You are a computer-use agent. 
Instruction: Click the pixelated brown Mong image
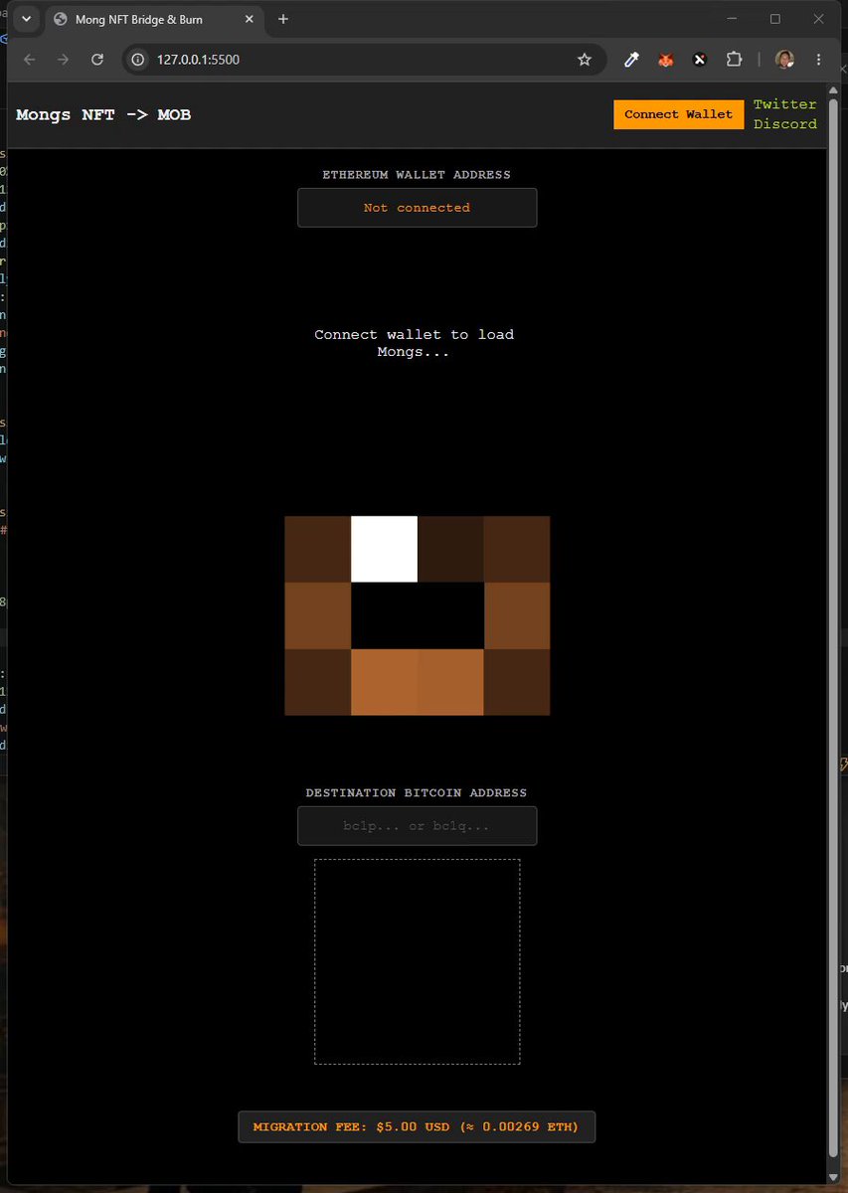coord(417,615)
